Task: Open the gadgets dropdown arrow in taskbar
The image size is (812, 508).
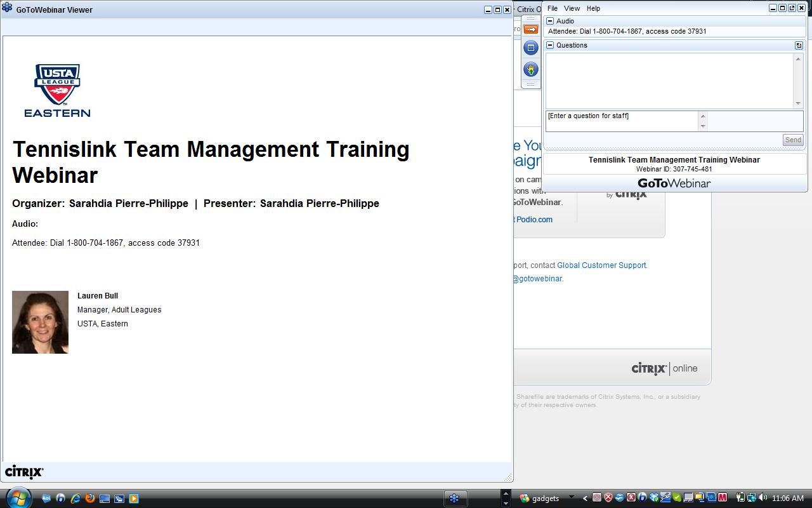Action: pyautogui.click(x=571, y=497)
